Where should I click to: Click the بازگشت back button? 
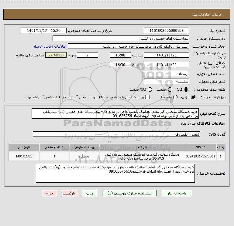pyautogui.click(x=70, y=193)
